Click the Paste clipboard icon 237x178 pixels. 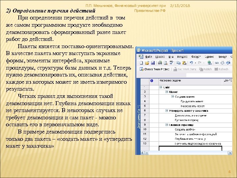(x=184, y=63)
